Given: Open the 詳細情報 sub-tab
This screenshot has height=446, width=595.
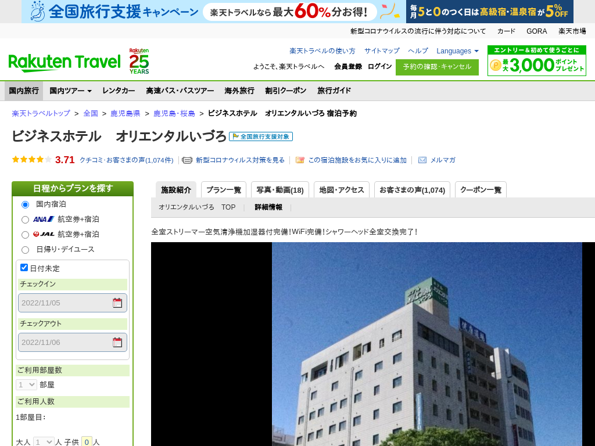Looking at the screenshot, I should coord(268,207).
